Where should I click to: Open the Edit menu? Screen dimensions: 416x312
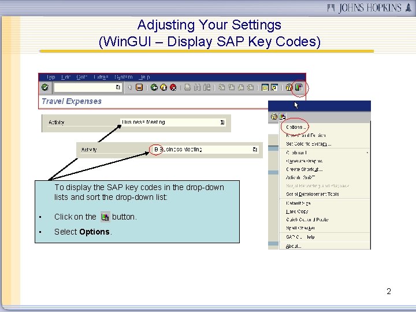[x=65, y=77]
